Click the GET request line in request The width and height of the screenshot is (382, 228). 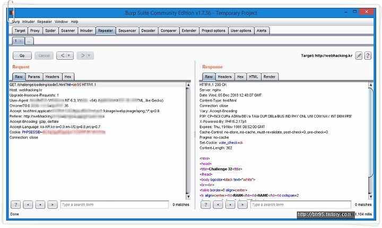pyautogui.click(x=53, y=85)
